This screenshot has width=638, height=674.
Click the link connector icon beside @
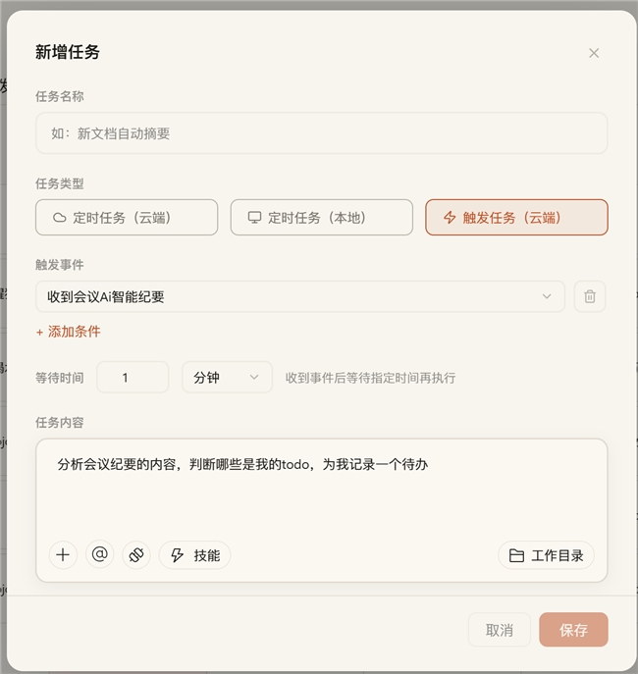[136, 554]
